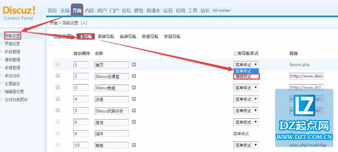Open 用户 top menu
This screenshot has height=152, width=338.
click(101, 11)
